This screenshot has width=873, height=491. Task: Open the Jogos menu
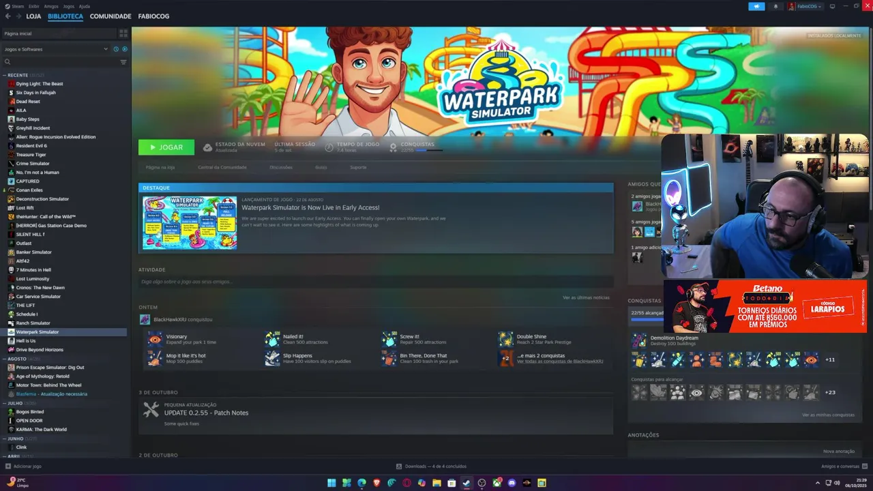point(69,6)
